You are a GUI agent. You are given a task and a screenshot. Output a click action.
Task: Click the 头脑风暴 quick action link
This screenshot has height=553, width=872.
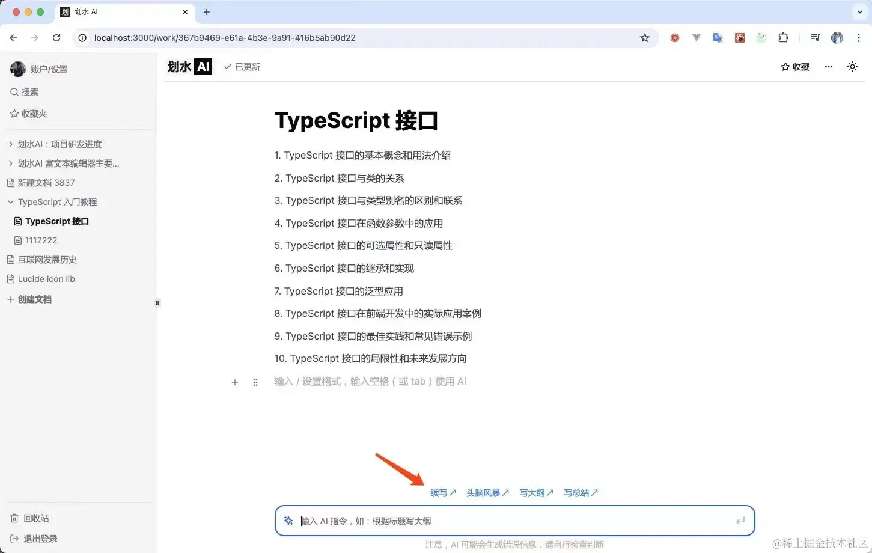pos(487,493)
